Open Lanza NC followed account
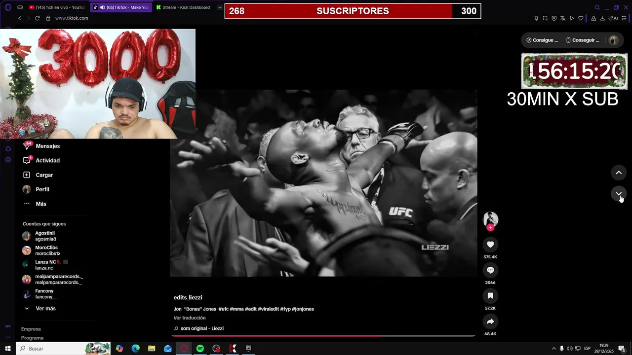This screenshot has height=355, width=632. point(44,265)
